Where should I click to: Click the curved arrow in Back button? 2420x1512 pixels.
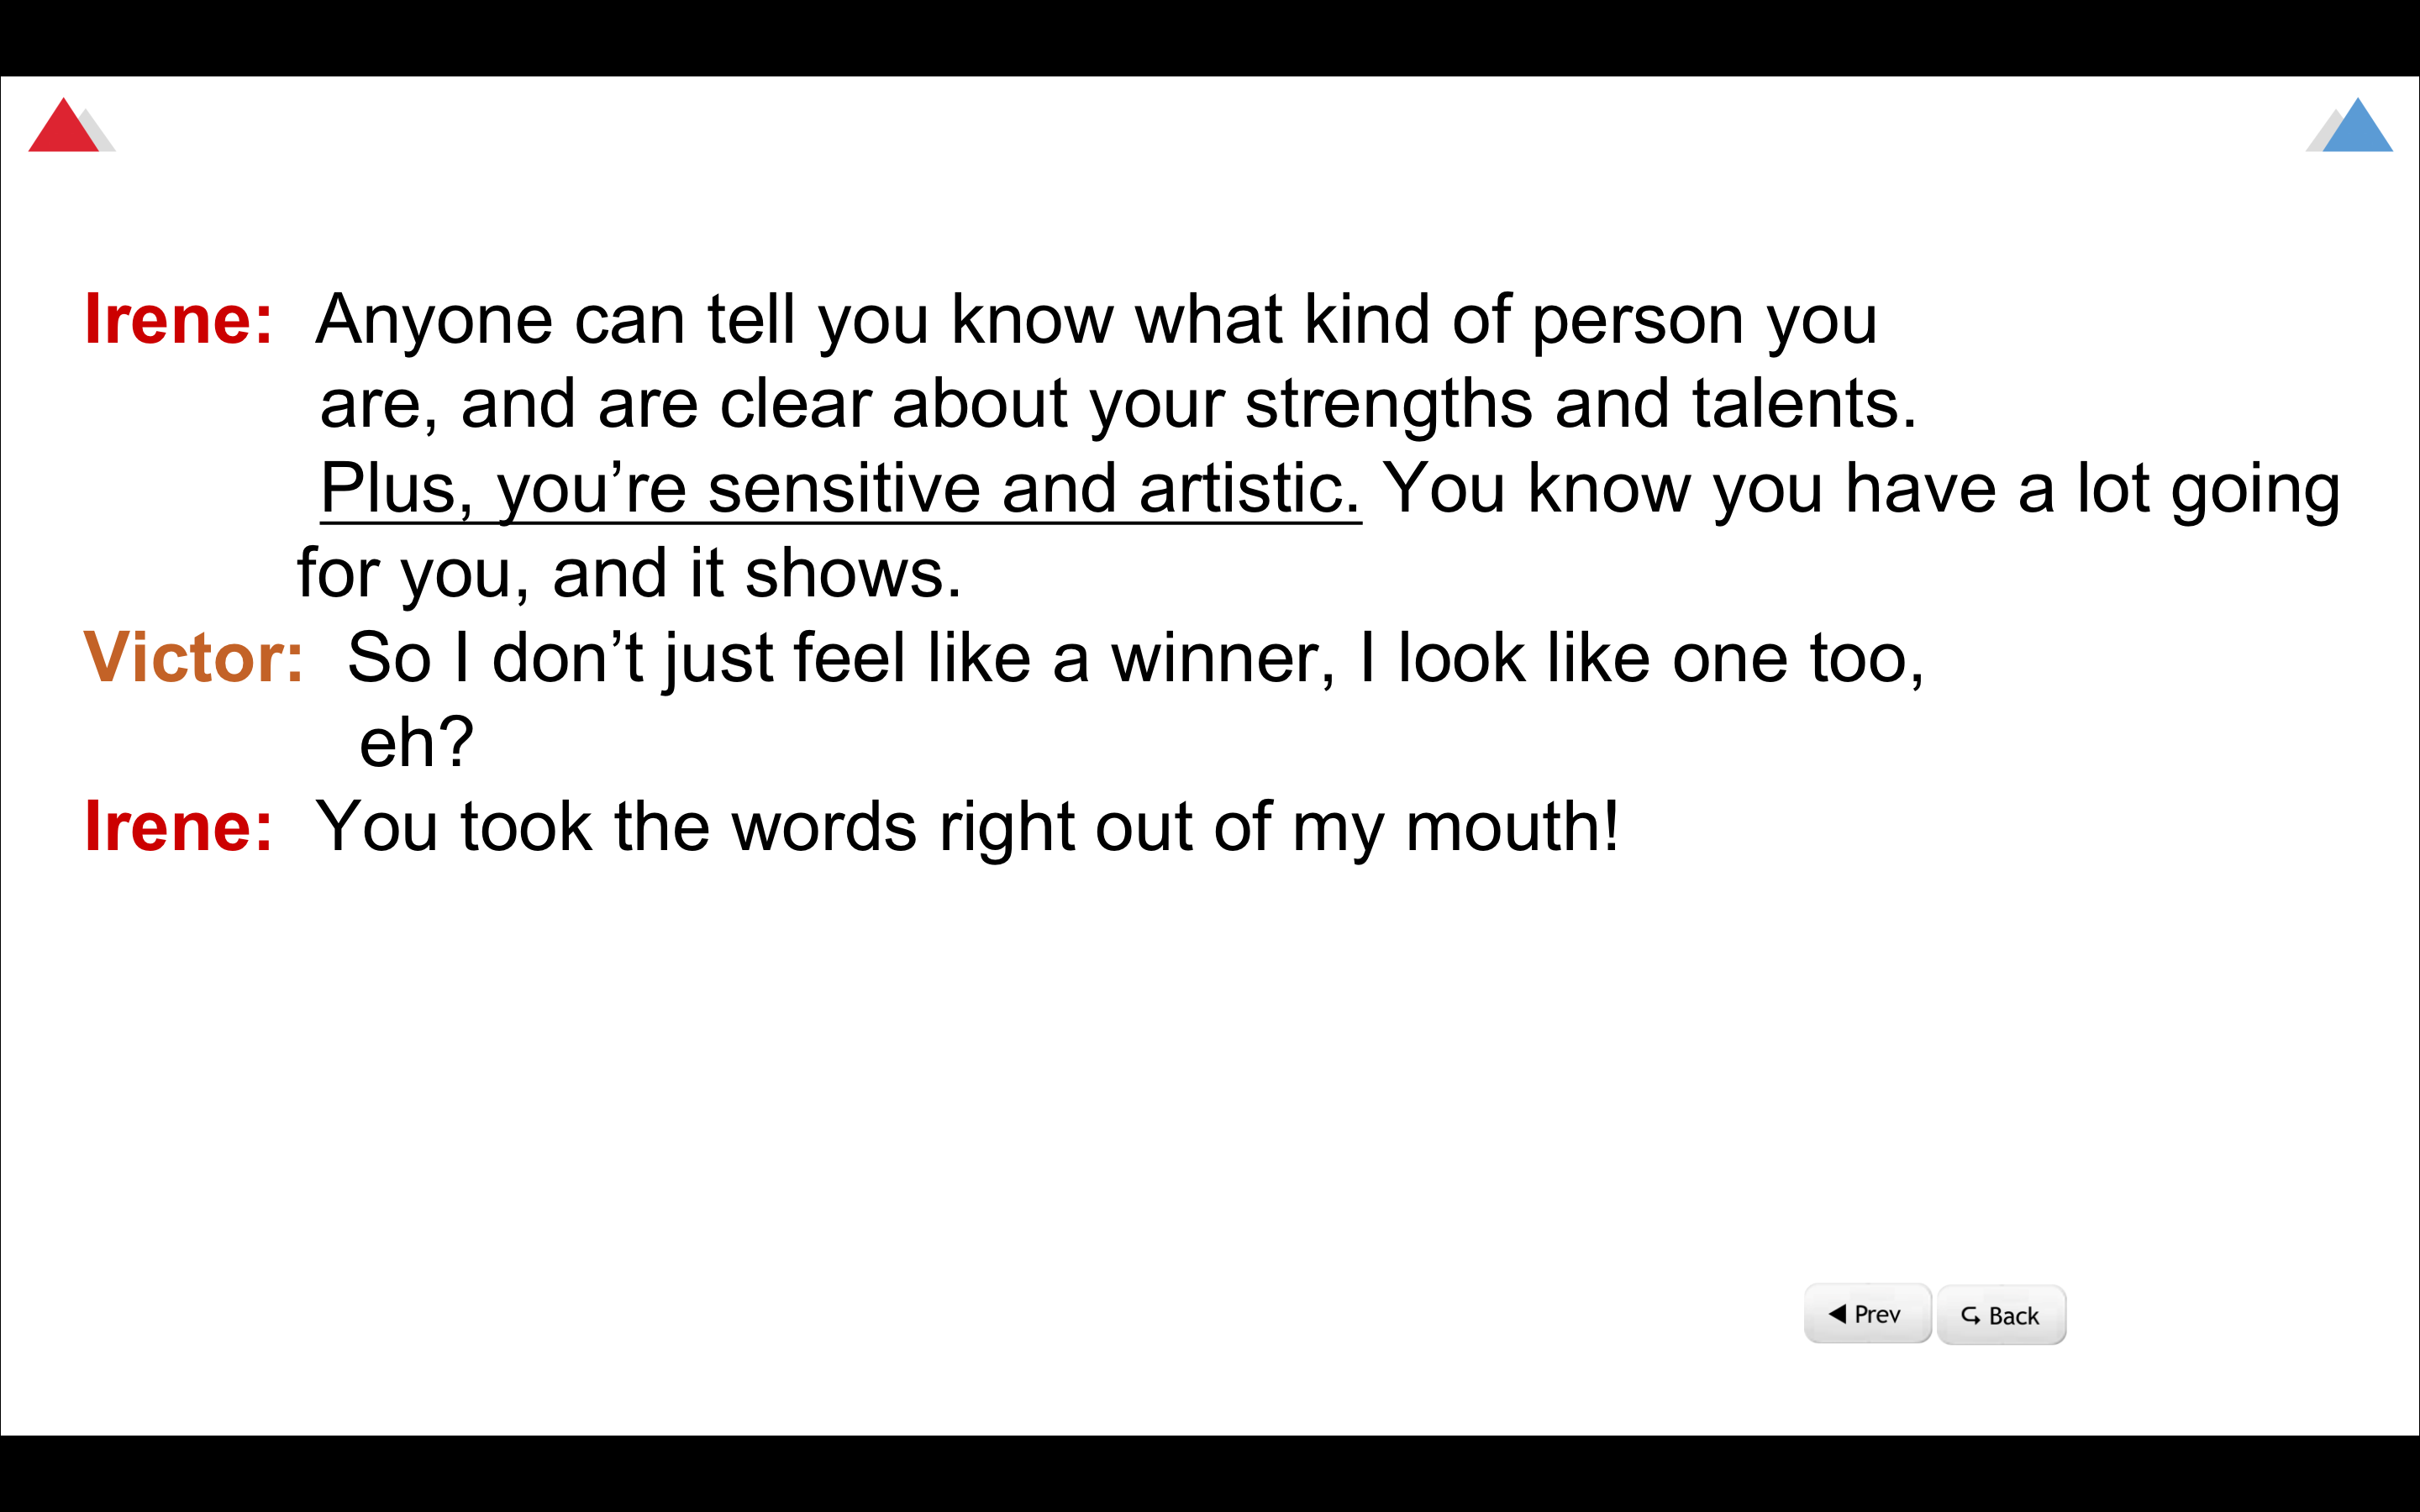1970,1315
